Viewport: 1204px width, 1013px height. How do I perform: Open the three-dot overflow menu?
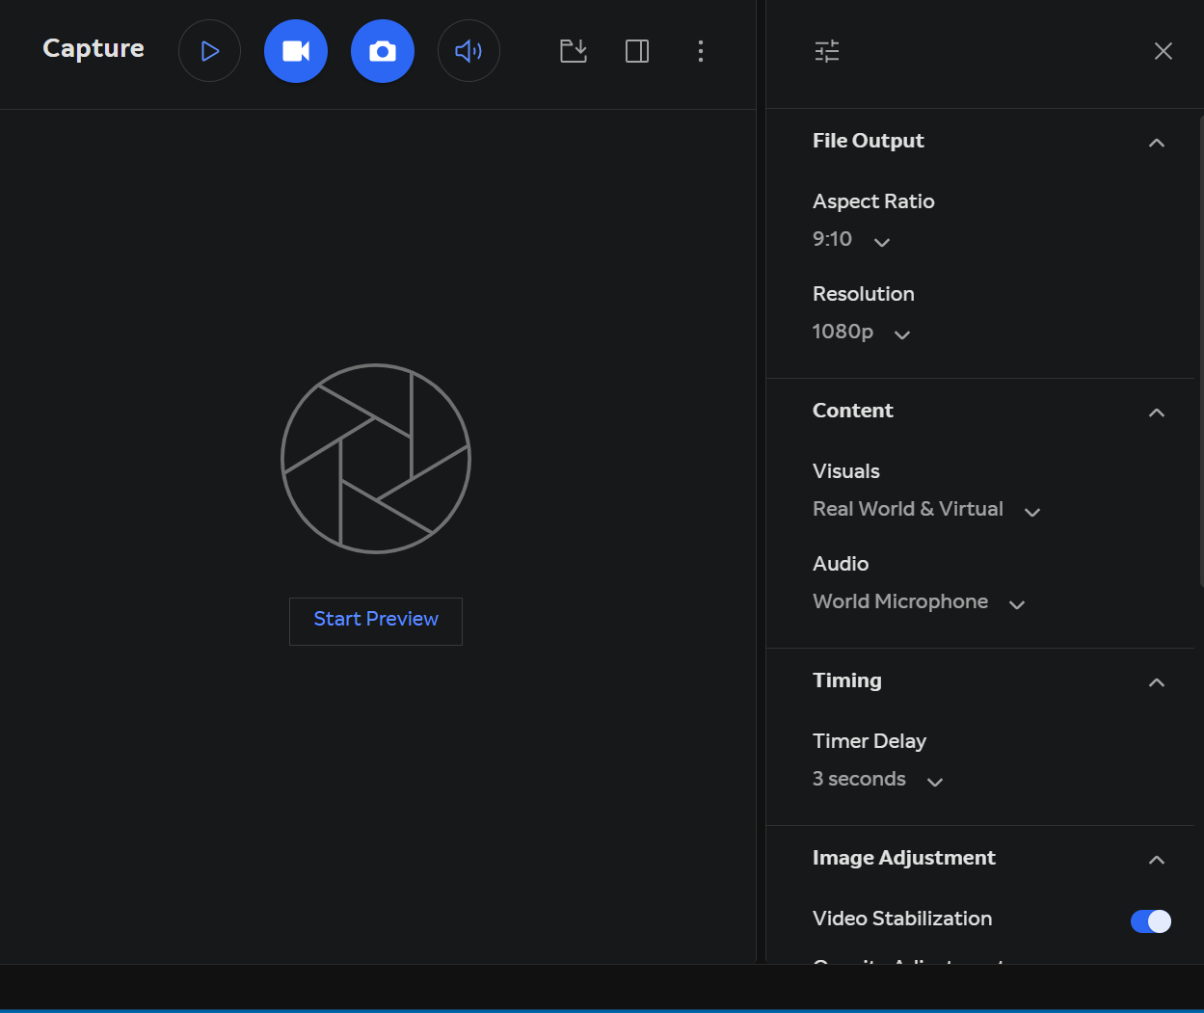point(701,51)
